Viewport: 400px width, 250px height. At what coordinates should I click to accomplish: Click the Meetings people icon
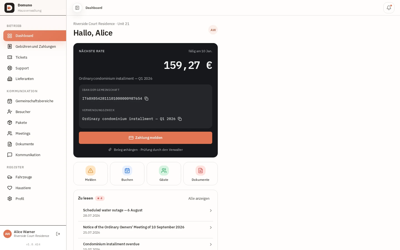[10, 133]
